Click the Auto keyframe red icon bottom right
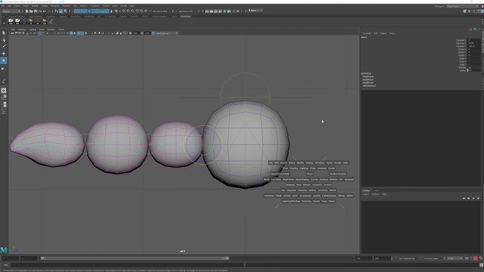The height and width of the screenshot is (272, 484). (x=476, y=258)
